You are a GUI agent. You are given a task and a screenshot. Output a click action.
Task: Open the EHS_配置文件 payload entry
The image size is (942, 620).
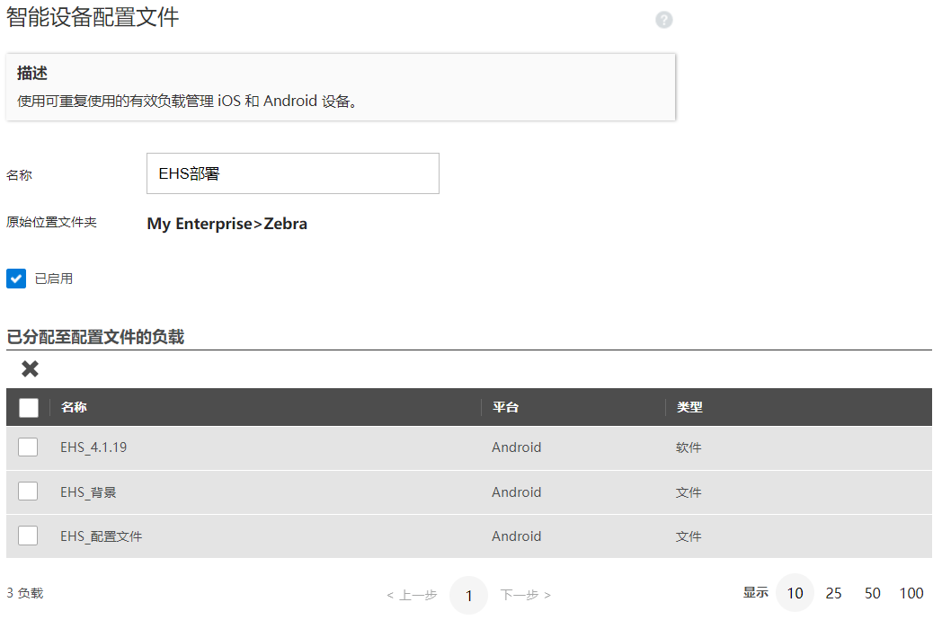coord(102,536)
